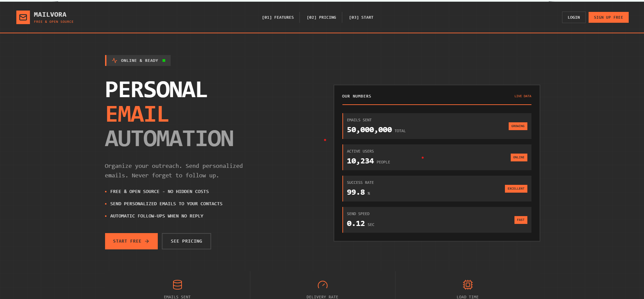Click the Emails Sent label below database icon
The height and width of the screenshot is (299, 644).
coord(177,297)
